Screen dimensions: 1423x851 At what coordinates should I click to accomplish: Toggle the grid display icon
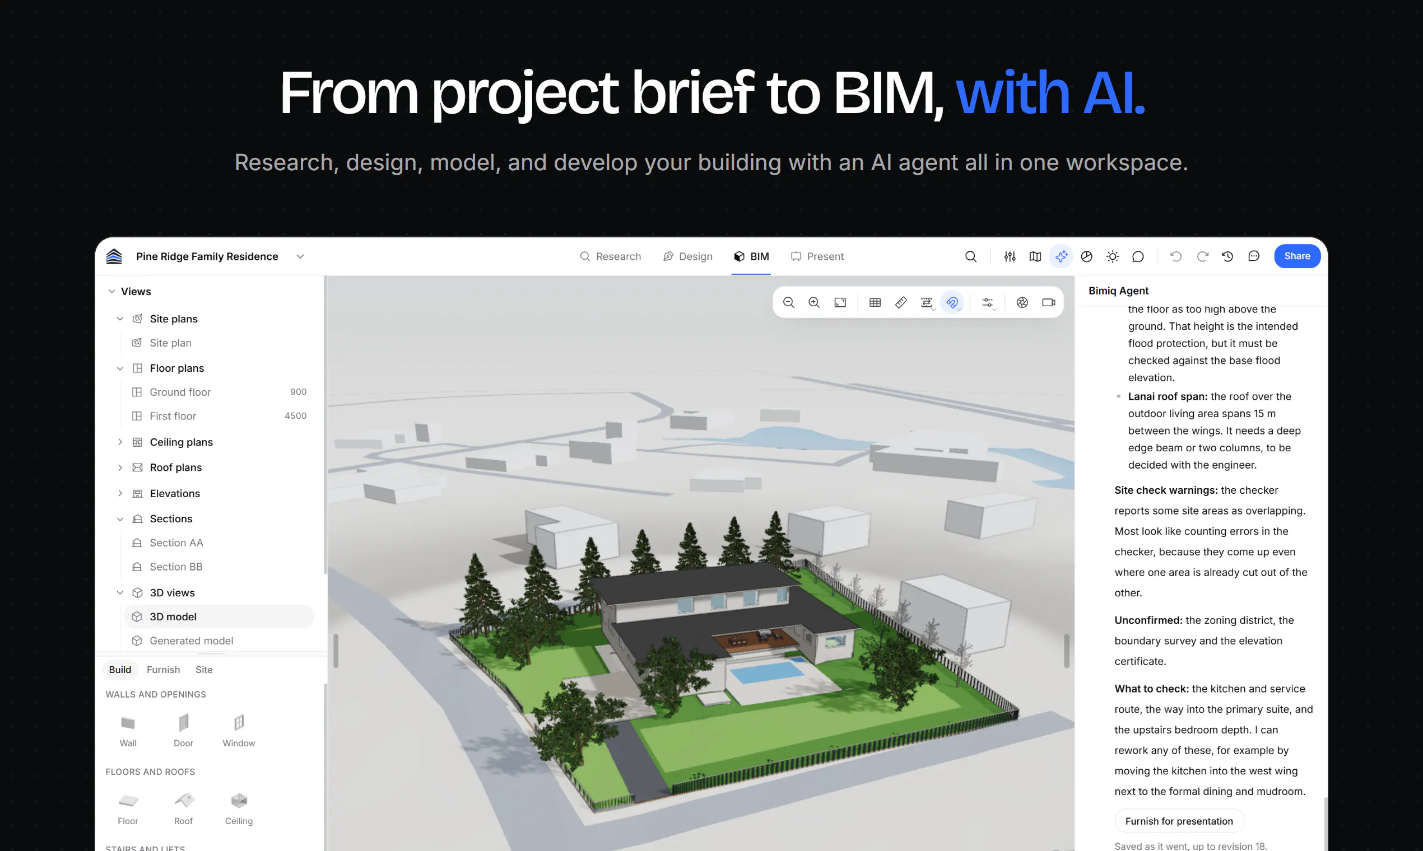[x=875, y=302]
